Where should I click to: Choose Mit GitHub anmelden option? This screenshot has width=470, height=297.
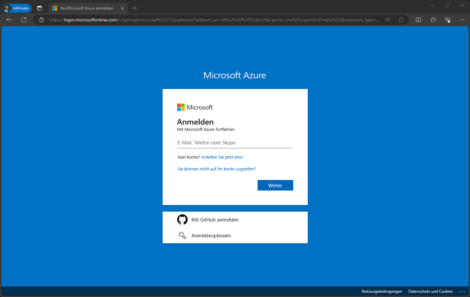coord(215,220)
